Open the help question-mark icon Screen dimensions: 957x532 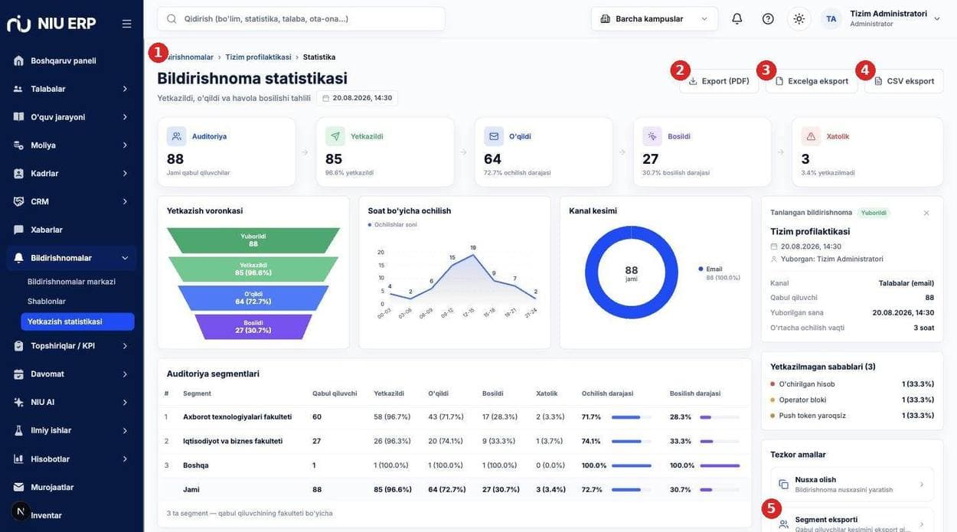click(x=768, y=18)
